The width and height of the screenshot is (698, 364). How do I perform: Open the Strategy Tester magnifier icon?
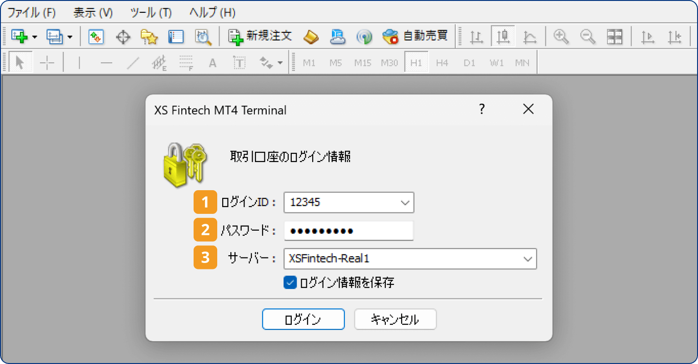tap(203, 36)
